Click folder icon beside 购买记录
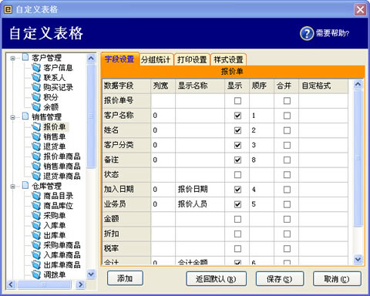The image size is (370, 296). pos(36,87)
